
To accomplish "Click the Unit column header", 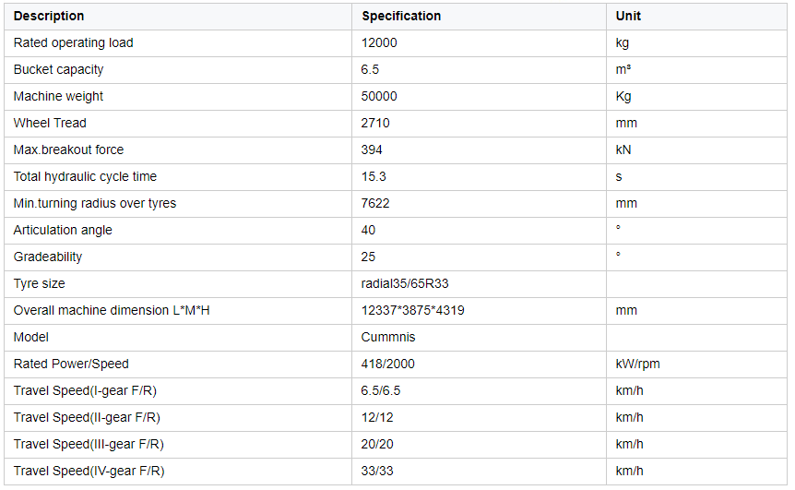I will click(628, 17).
